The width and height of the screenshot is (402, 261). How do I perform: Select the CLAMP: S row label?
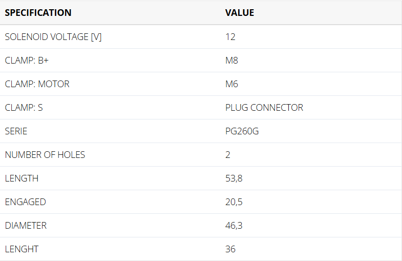(24, 108)
